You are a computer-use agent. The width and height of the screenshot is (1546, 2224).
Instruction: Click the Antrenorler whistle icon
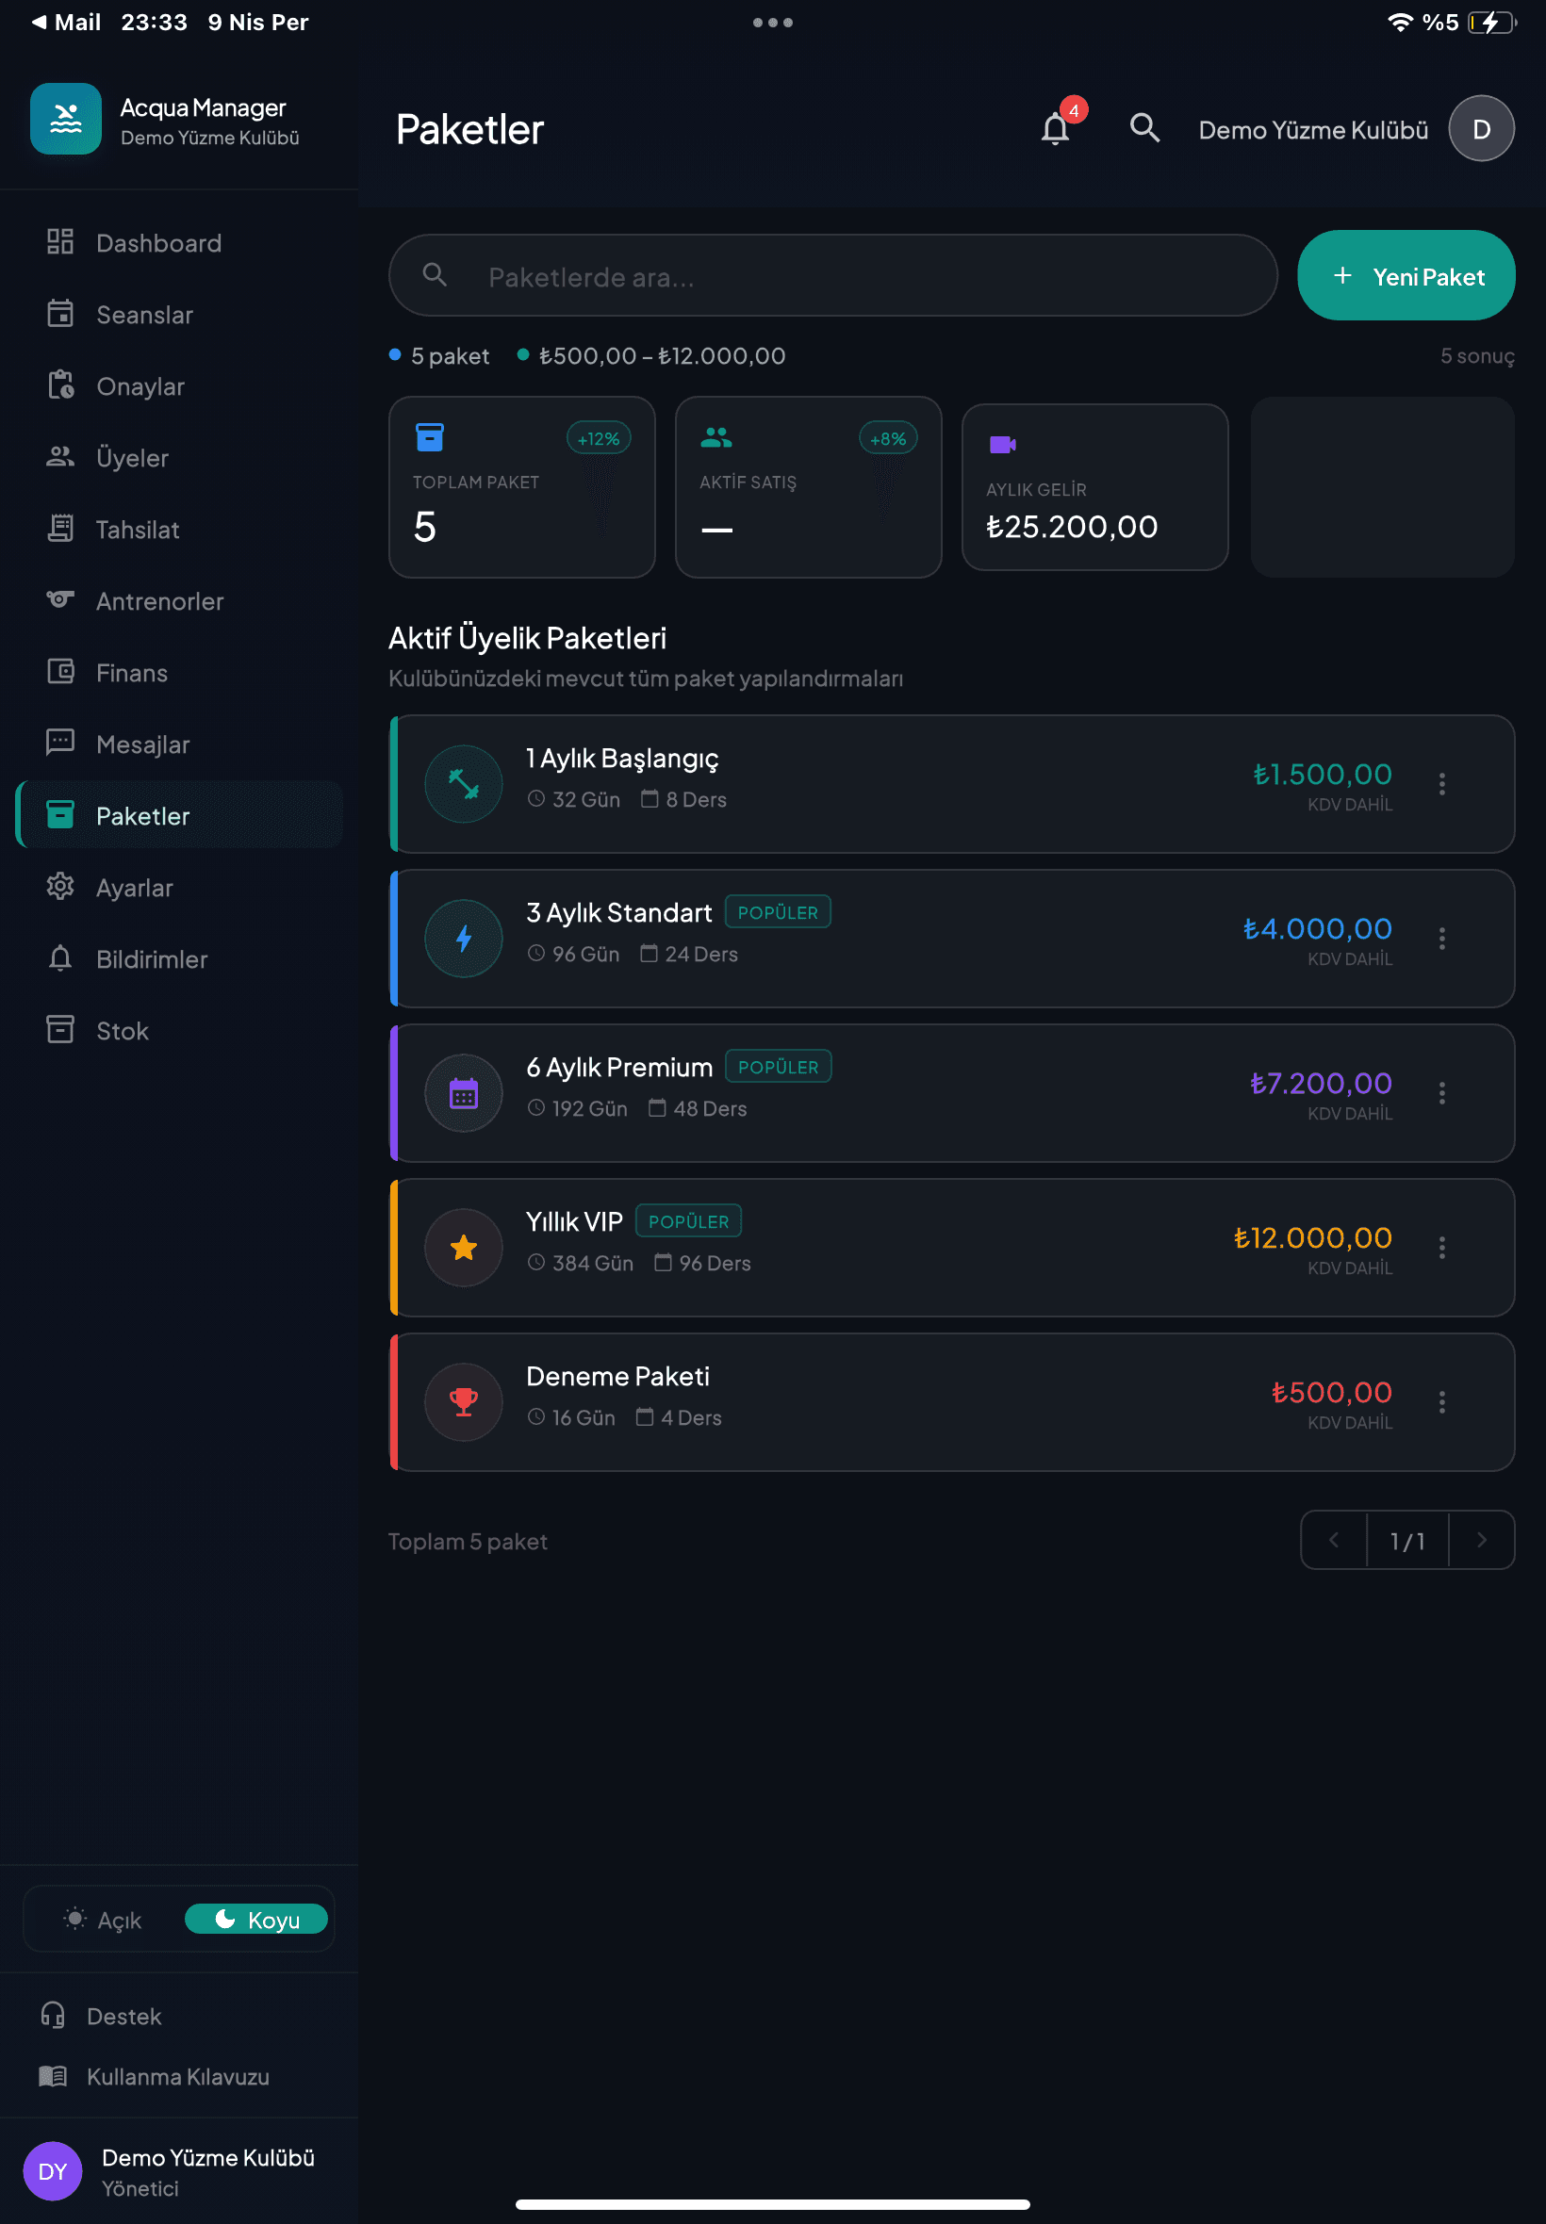click(x=60, y=600)
